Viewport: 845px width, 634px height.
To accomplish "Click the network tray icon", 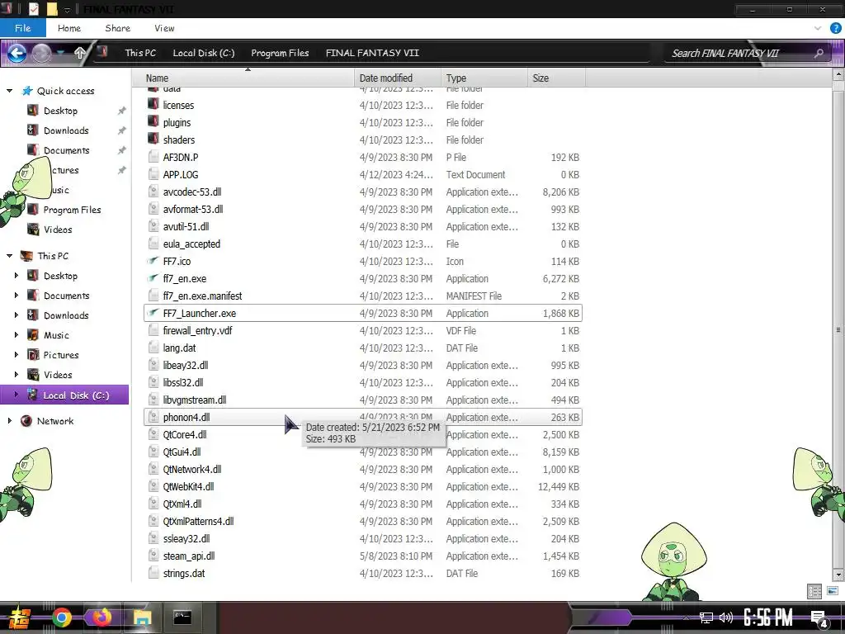I will 706,617.
